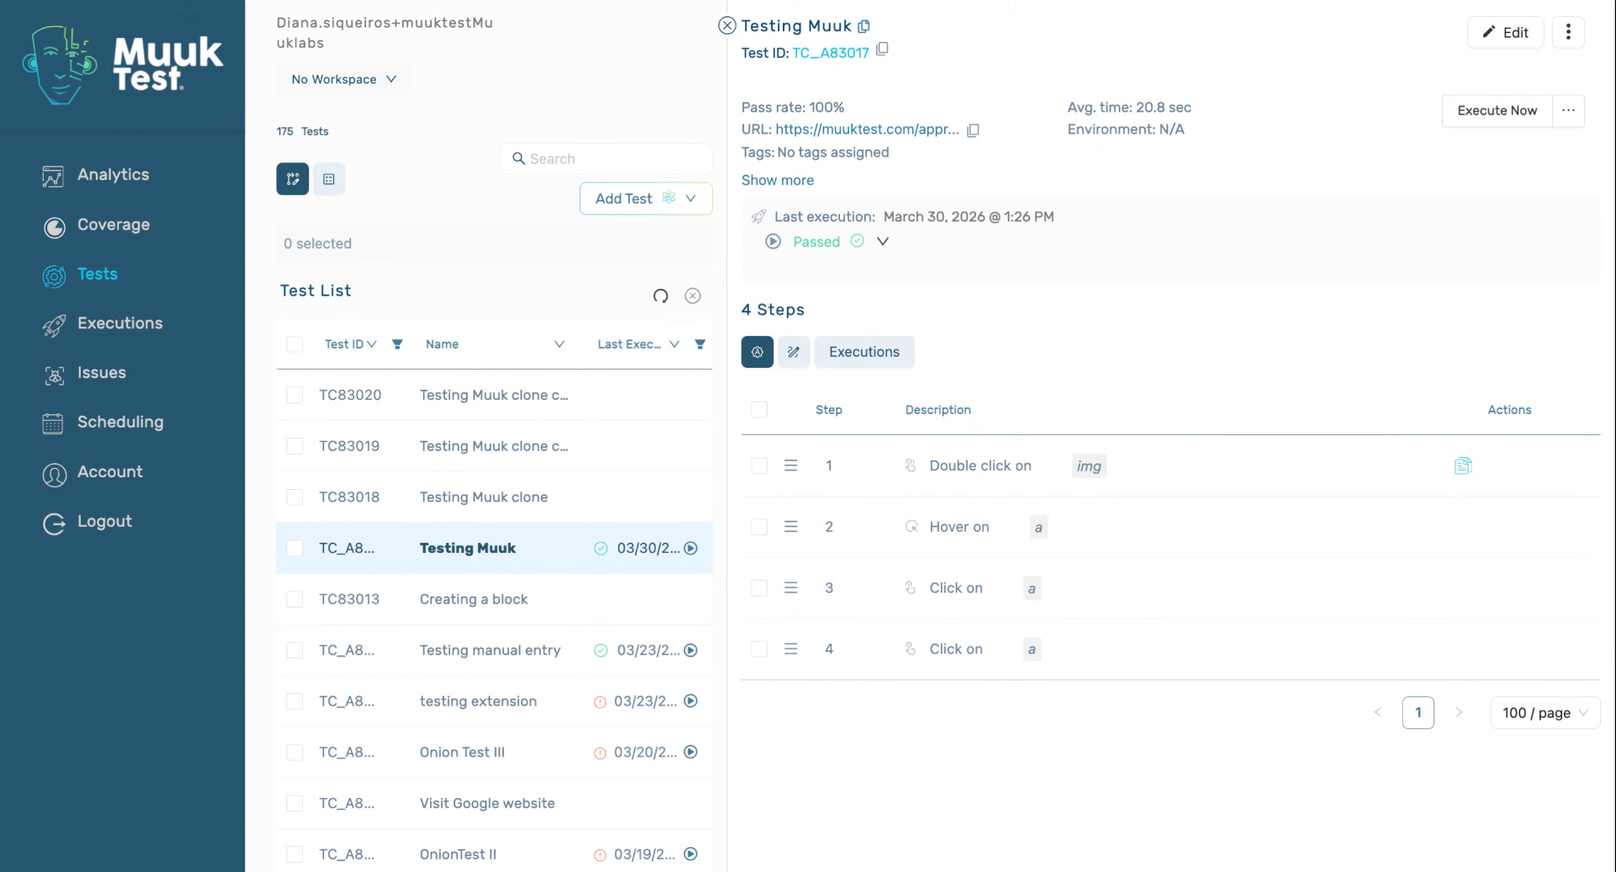Run the Testing Muuk test from list
Viewport: 1616px width, 872px height.
tap(691, 548)
